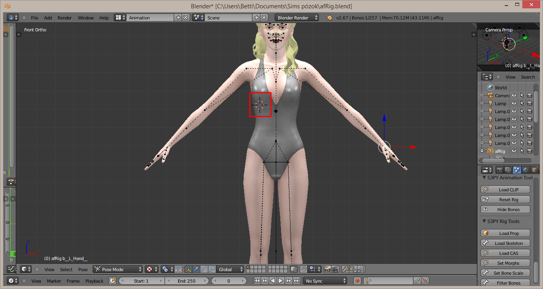Click the afRig armature icon
This screenshot has height=289, width=543.
tap(490, 151)
